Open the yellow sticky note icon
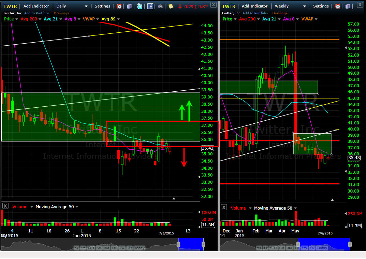366x259 pixels. point(171,6)
